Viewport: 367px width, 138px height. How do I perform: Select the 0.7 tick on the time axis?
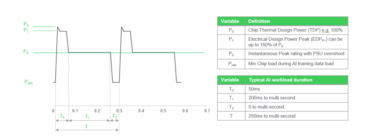pos(207,111)
